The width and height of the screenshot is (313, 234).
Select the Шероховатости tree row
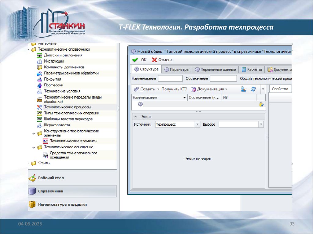coord(57,125)
